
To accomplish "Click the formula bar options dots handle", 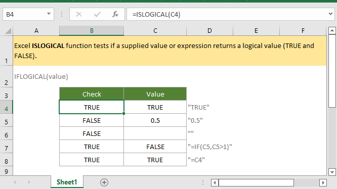I will pos(62,14).
